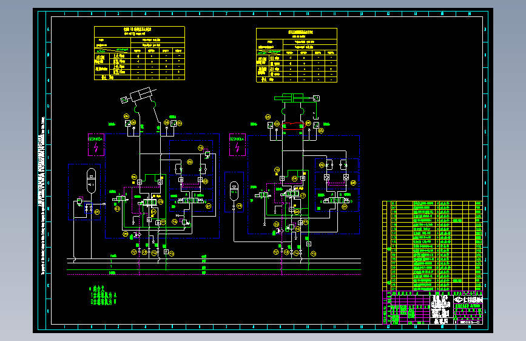Select the A/B directional valve in left circuit
Image resolution: width=526 pixels, height=341 pixels.
[x=191, y=200]
